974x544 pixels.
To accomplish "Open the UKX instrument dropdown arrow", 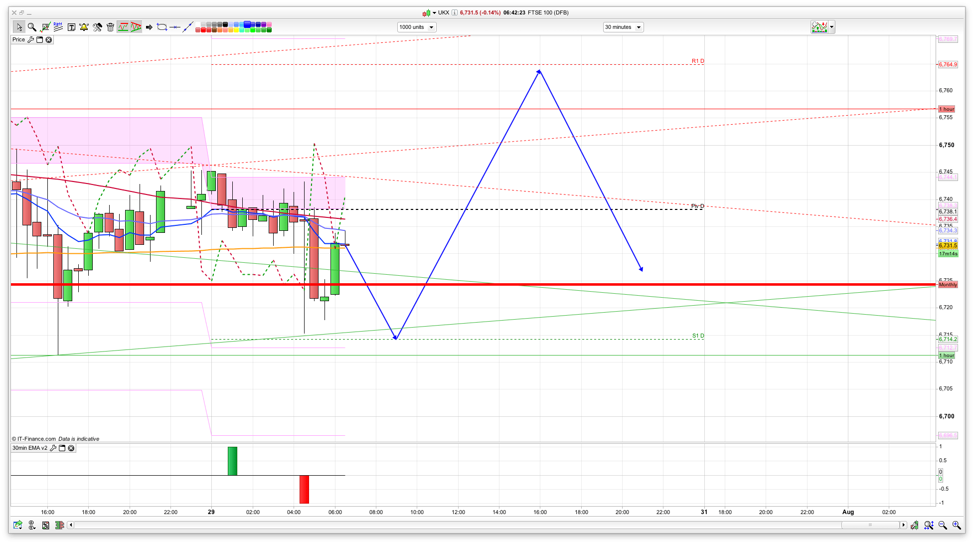I will click(x=434, y=13).
